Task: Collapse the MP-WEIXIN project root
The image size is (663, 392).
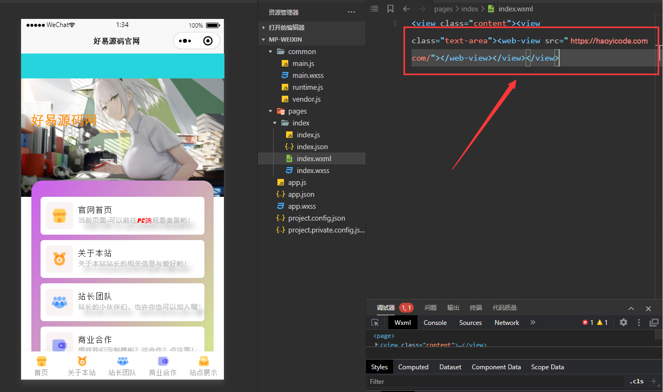Action: [x=263, y=39]
